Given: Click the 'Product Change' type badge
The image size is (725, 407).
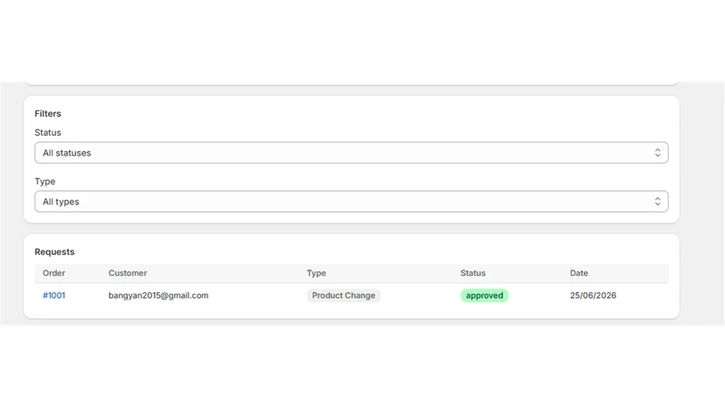Looking at the screenshot, I should click(343, 296).
